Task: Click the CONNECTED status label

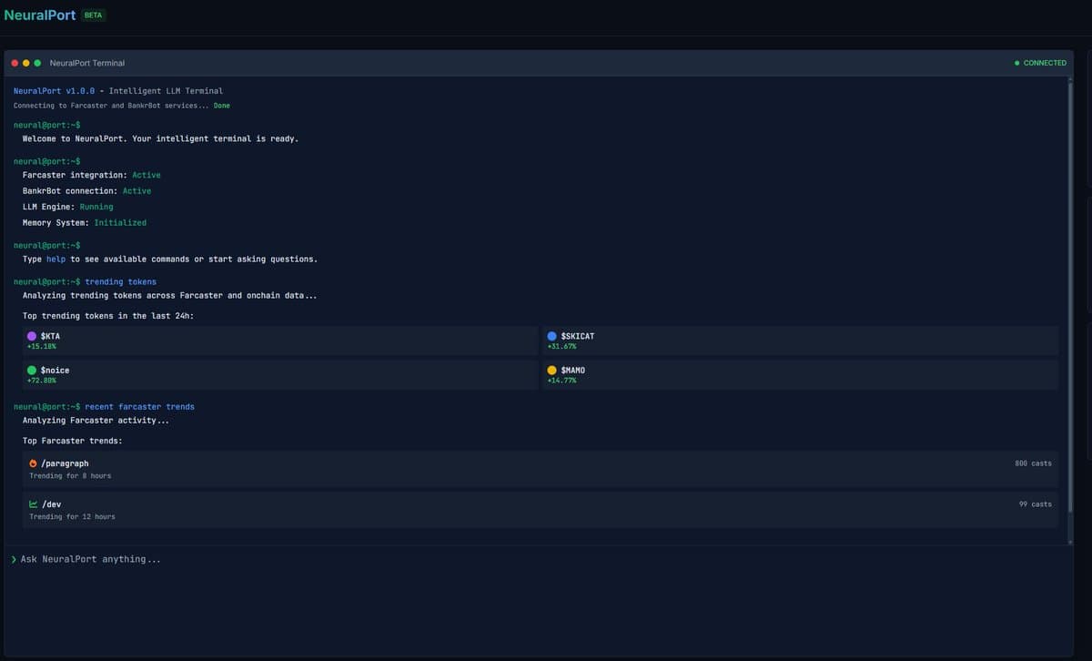Action: point(1045,63)
